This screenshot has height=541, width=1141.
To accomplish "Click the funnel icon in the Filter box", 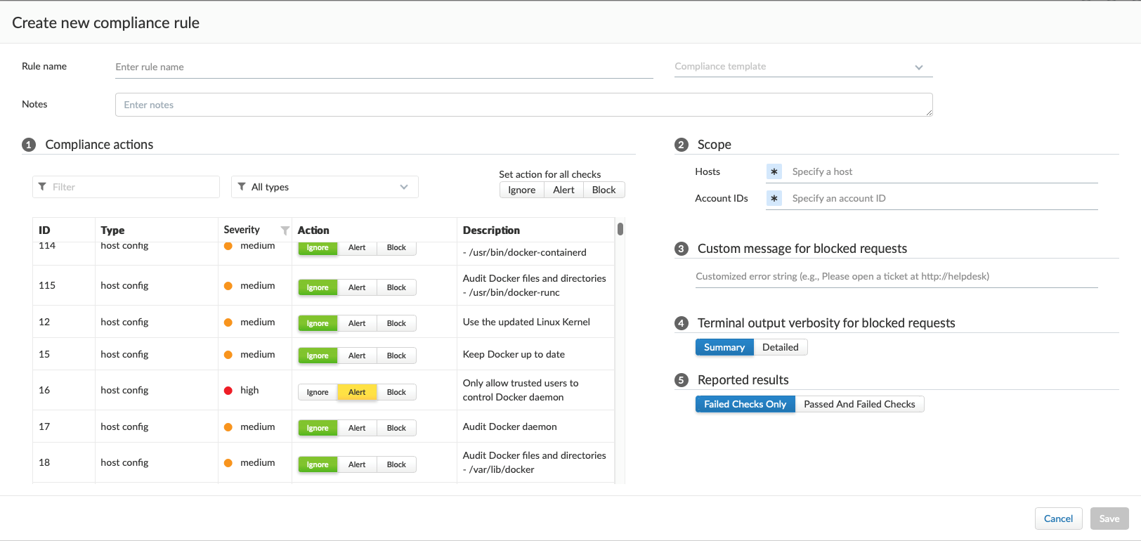I will click(x=43, y=187).
